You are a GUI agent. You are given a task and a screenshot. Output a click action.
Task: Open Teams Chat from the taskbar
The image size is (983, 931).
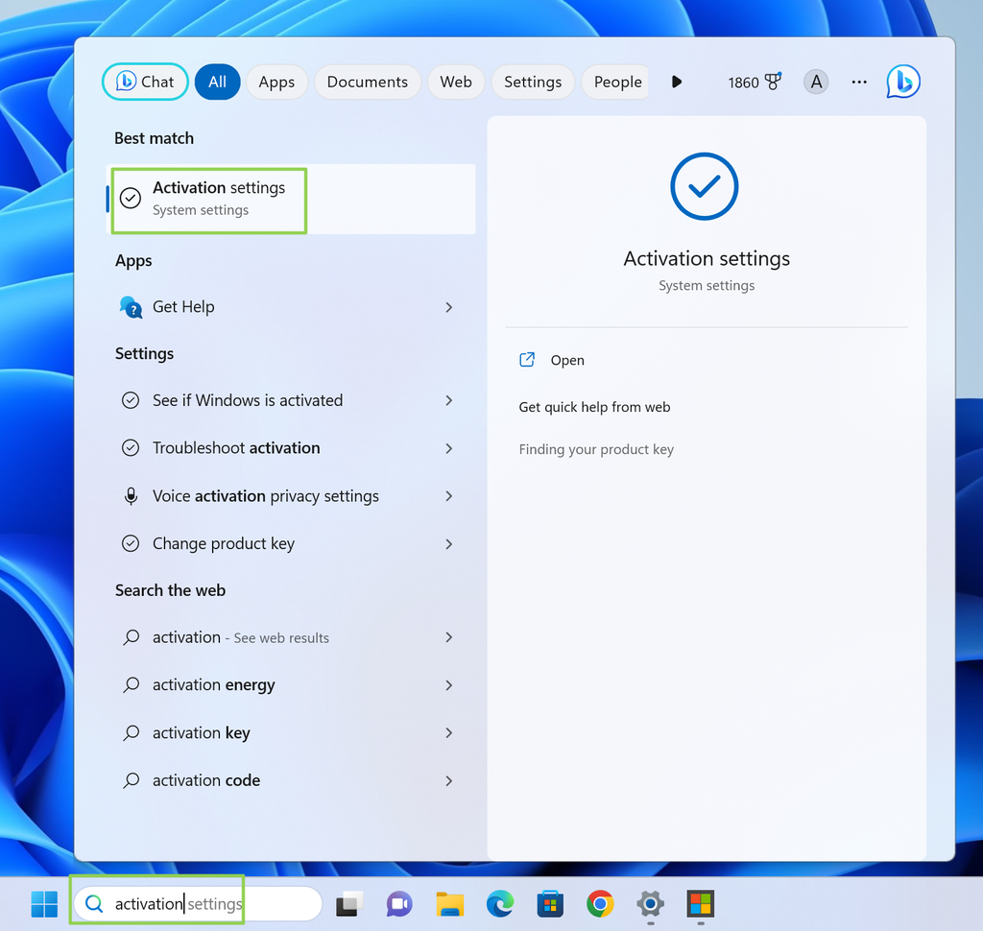398,903
